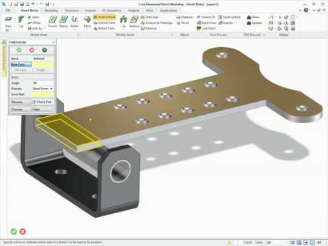Screen dimensions: 328x246
Task: Click the Angle input field
Action: (x=43, y=83)
